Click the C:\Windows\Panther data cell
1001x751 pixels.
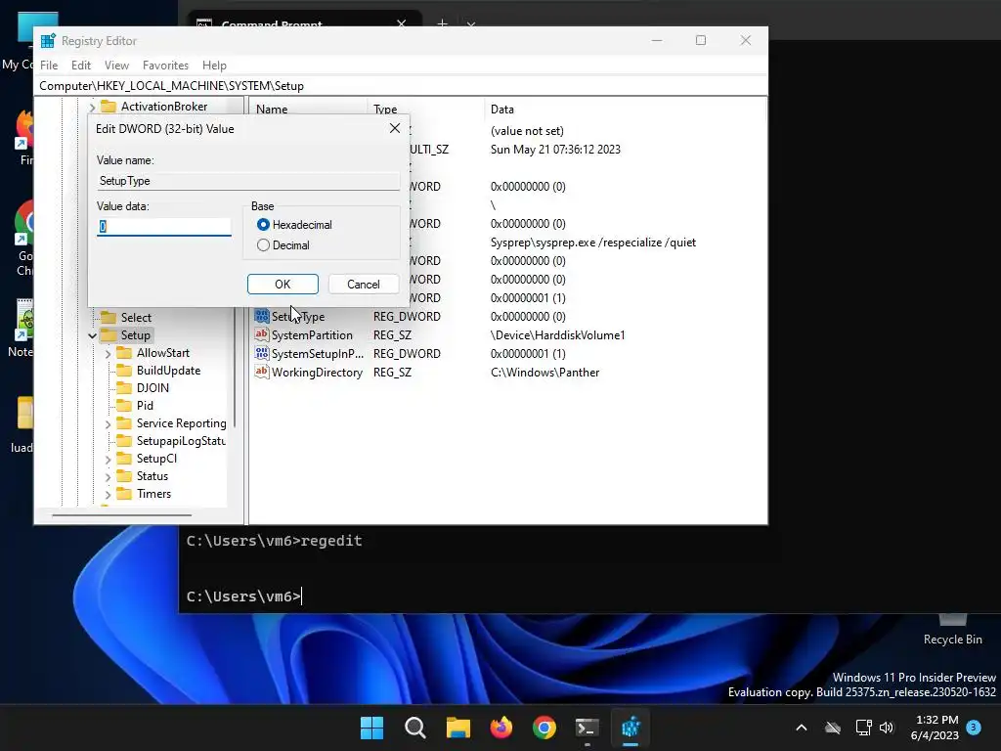tap(544, 373)
